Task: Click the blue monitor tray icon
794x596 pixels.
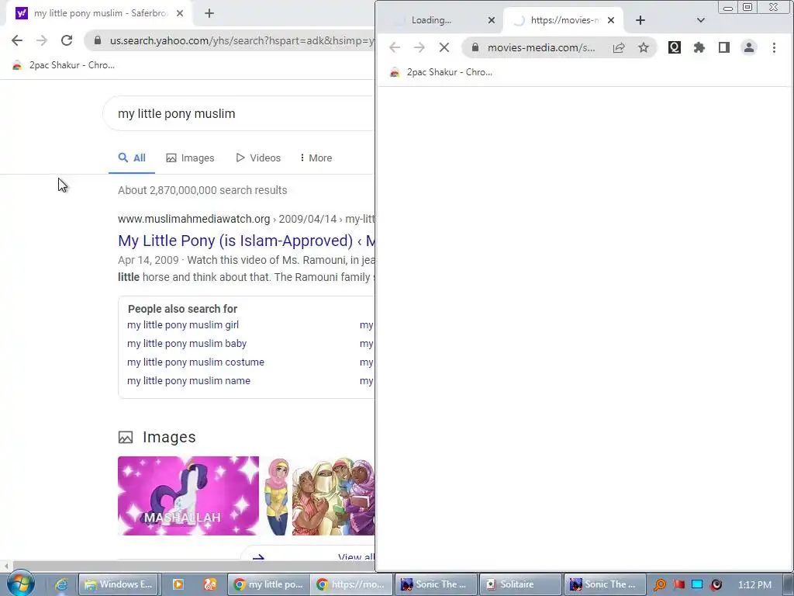Action: click(697, 585)
